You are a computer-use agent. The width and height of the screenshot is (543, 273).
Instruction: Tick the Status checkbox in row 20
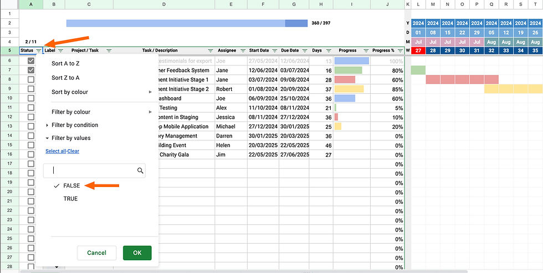click(31, 192)
